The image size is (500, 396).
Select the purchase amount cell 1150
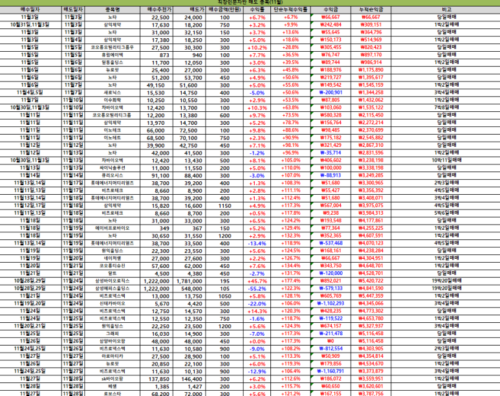(224, 206)
